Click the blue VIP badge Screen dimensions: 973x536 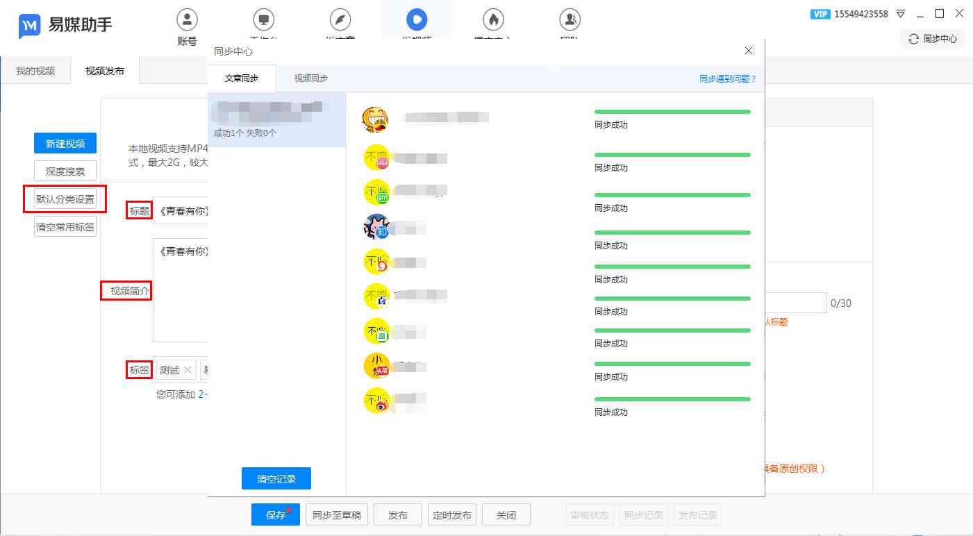[x=820, y=14]
